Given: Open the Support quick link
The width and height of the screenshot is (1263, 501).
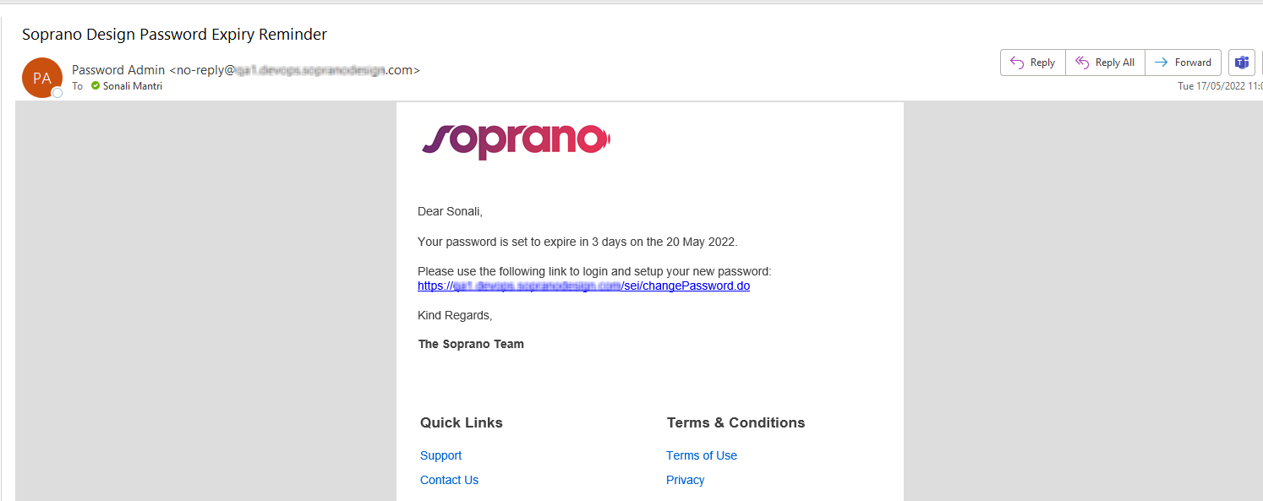Looking at the screenshot, I should pos(440,455).
